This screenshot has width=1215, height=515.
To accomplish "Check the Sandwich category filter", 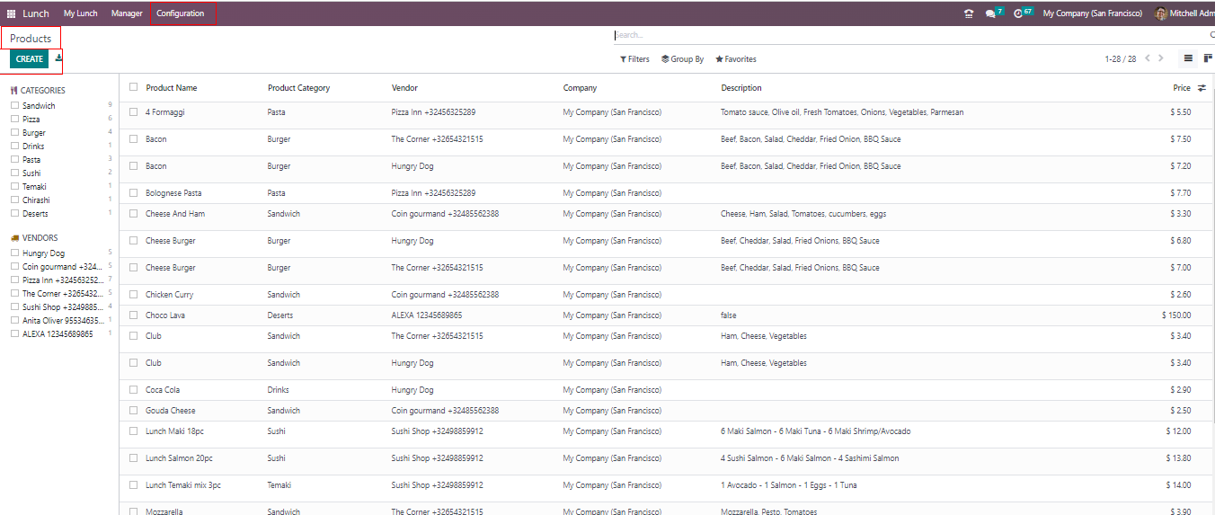I will coord(14,106).
